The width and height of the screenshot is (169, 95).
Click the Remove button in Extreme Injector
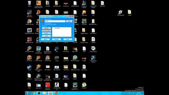[x=46, y=33]
